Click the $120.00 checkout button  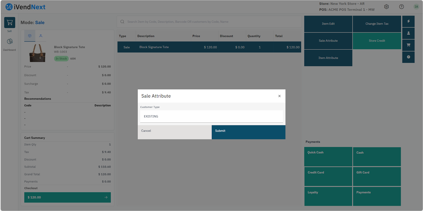coord(67,197)
